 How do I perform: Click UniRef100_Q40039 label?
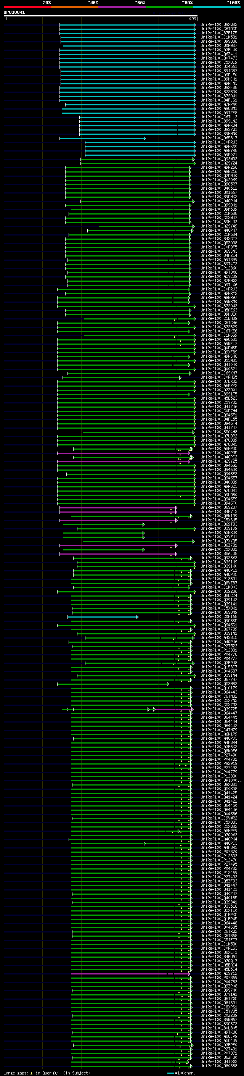click(218, 482)
